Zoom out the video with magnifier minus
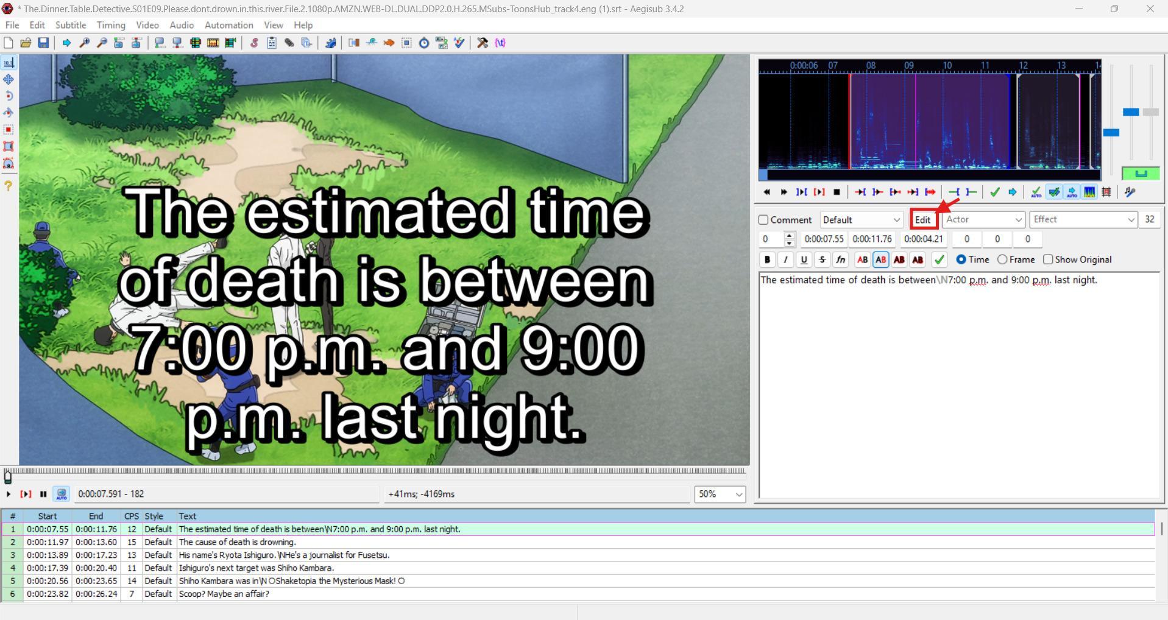This screenshot has width=1168, height=620. click(x=102, y=43)
